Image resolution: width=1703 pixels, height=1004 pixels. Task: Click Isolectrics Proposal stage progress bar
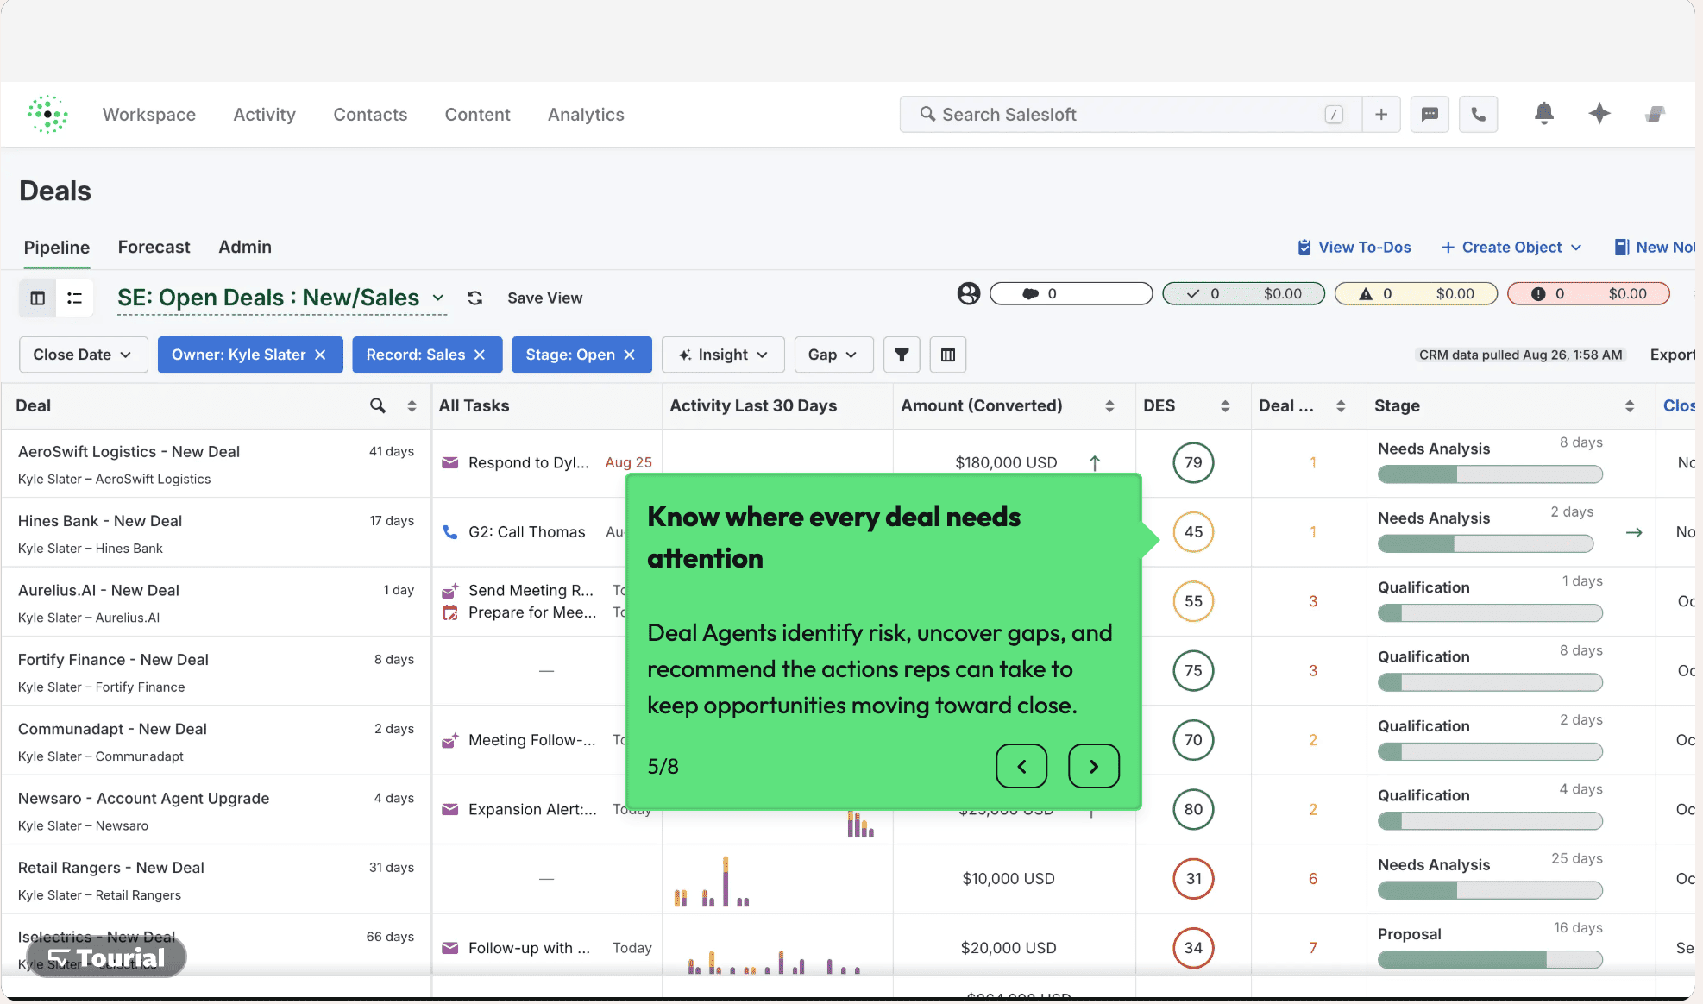coord(1490,959)
